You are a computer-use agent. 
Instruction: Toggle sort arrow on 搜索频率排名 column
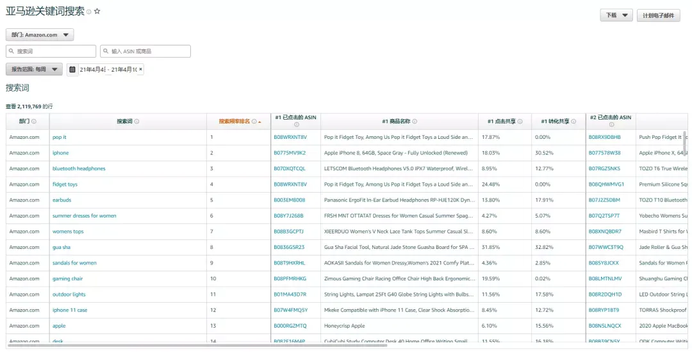259,122
